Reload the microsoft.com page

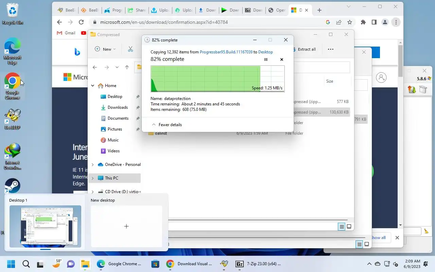coord(81,22)
